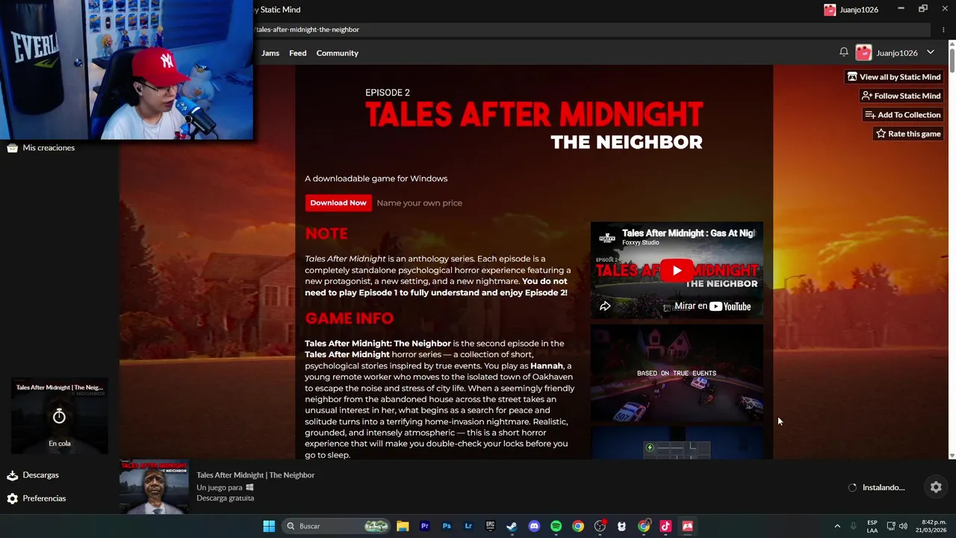This screenshot has width=956, height=538.
Task: Open Steam from taskbar
Action: click(x=512, y=526)
